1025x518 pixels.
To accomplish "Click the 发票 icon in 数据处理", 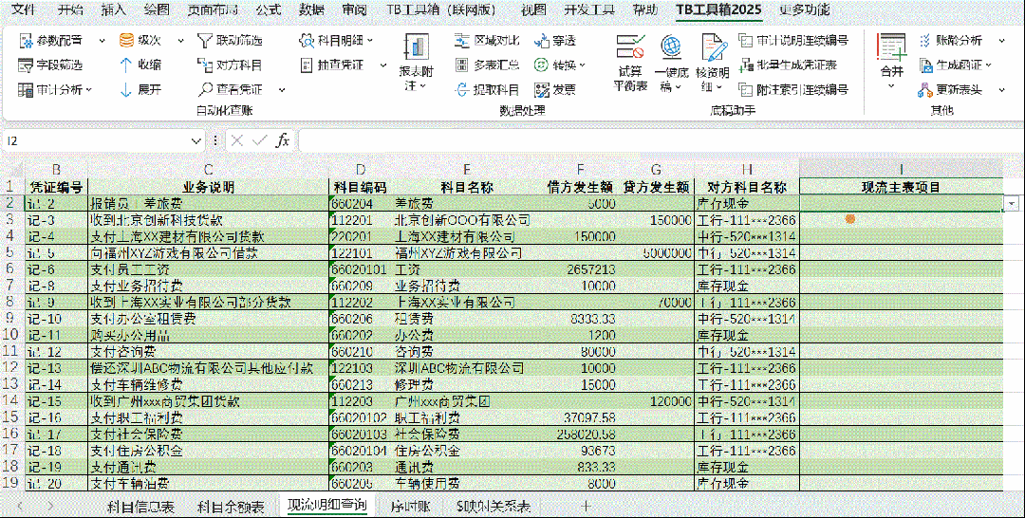I will tap(542, 89).
